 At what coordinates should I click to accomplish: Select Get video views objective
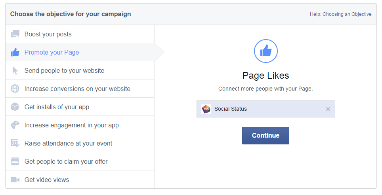(x=47, y=180)
